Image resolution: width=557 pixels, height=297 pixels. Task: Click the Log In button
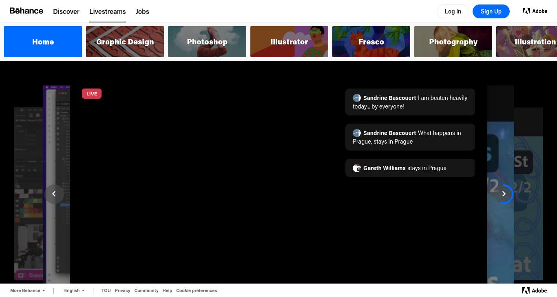[x=453, y=11]
